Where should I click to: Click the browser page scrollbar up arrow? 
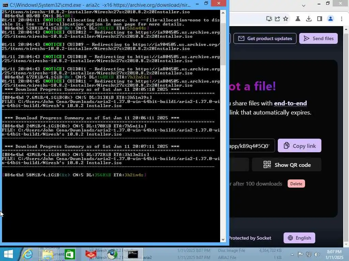coord(346,29)
